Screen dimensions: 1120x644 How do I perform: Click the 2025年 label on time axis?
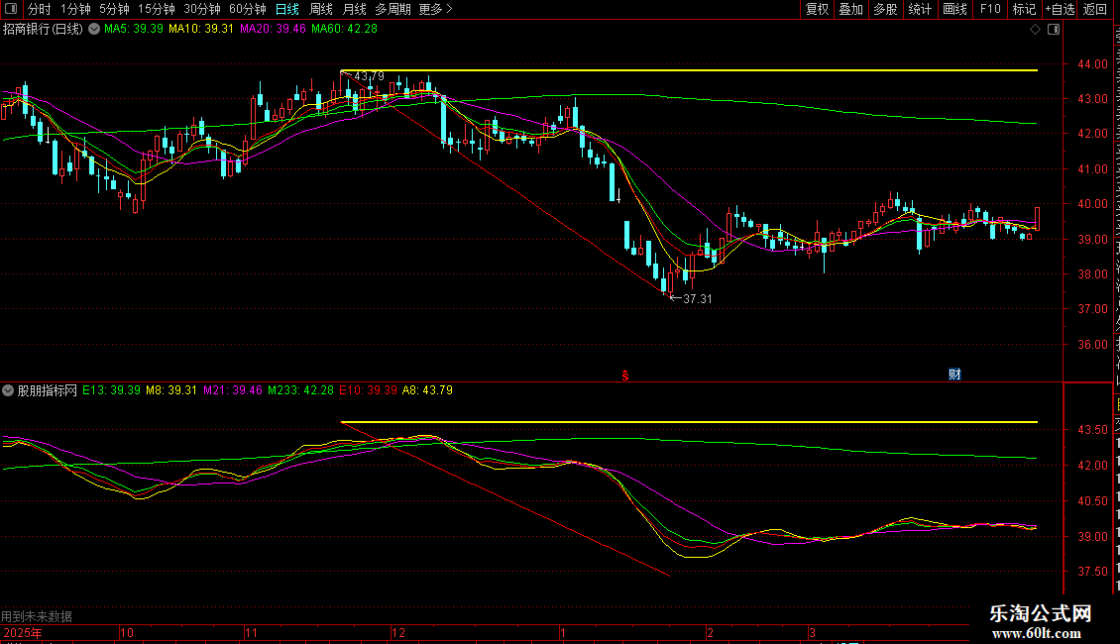pyautogui.click(x=22, y=633)
